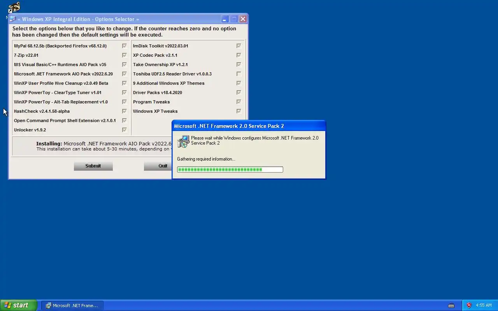The image size is (498, 311).
Task: Click the 'Program Tweaks' label text
Action: (x=151, y=102)
